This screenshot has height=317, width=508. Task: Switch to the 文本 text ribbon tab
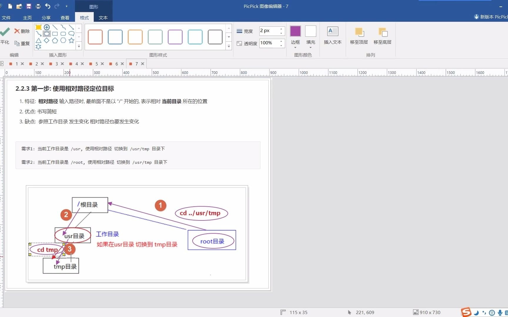coord(103,18)
